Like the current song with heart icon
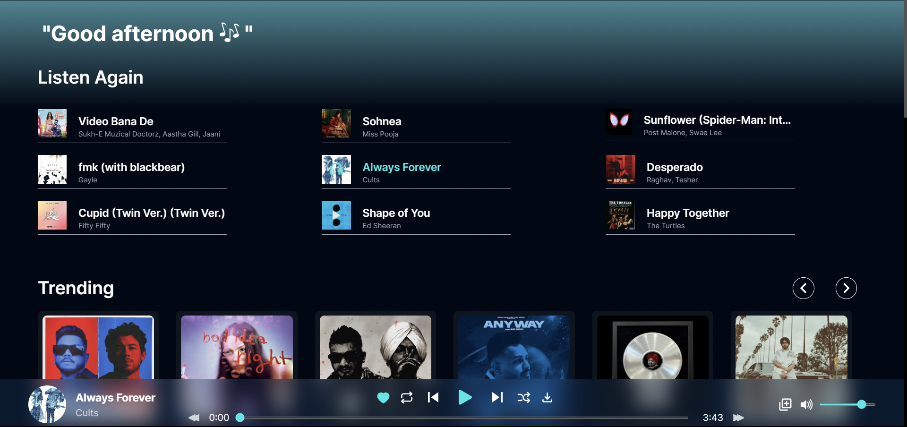This screenshot has height=427, width=907. click(383, 398)
